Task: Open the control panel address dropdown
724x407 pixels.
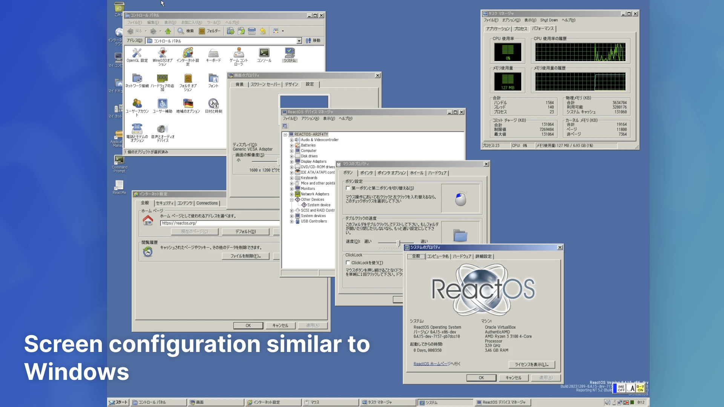Action: click(299, 41)
